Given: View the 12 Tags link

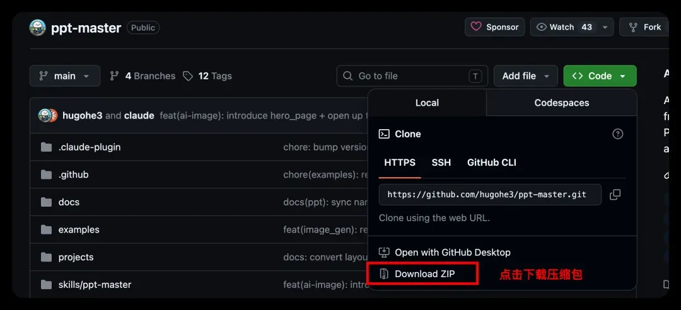Looking at the screenshot, I should click(x=207, y=76).
